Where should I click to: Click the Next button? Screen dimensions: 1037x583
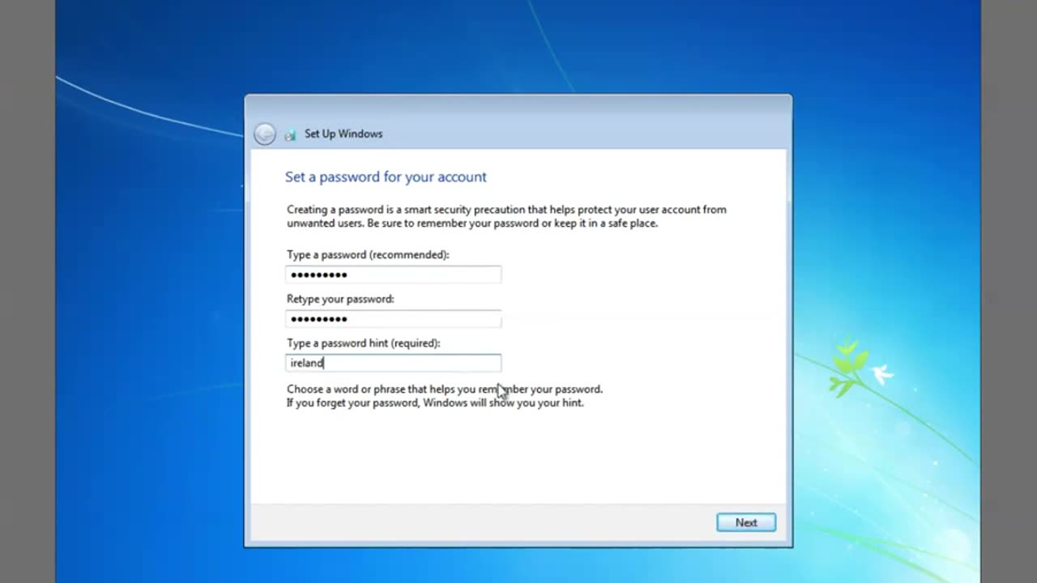click(746, 522)
